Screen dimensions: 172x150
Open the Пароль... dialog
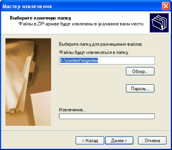point(140,89)
